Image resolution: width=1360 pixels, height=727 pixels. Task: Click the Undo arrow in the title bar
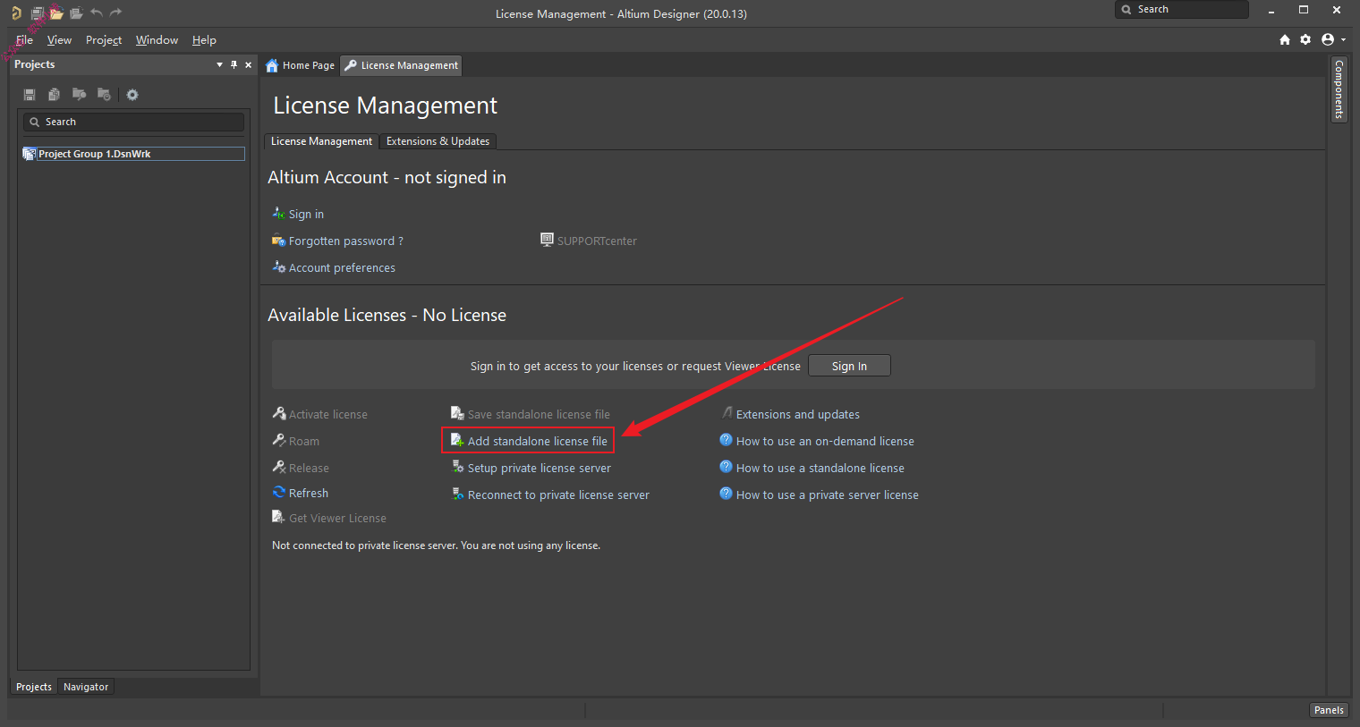[x=97, y=13]
